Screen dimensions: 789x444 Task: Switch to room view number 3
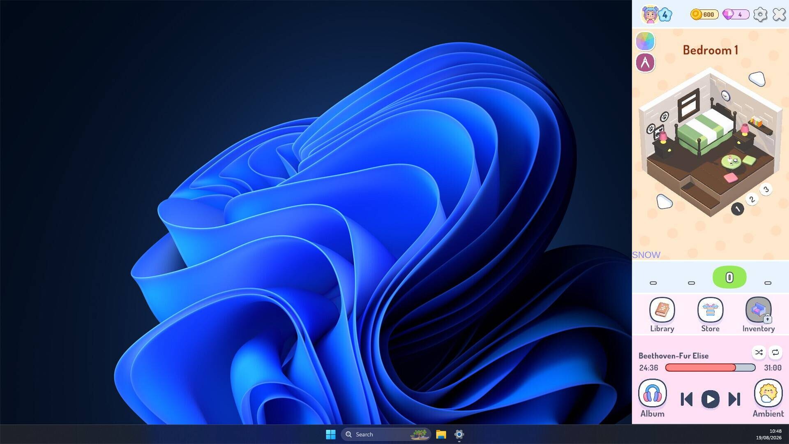coord(766,190)
